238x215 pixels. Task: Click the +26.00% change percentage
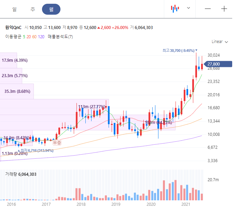120,28
